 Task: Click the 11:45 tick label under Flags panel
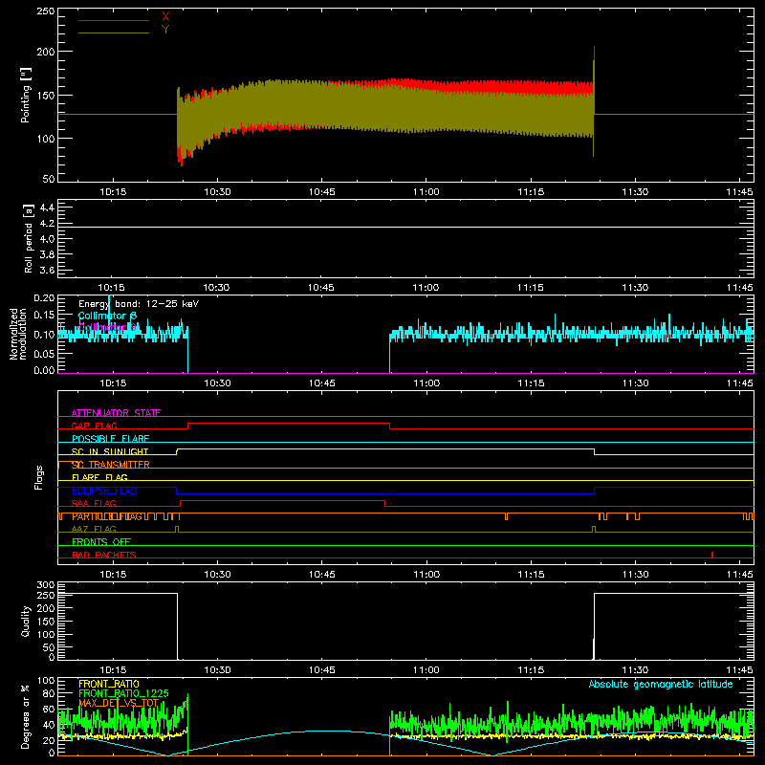pyautogui.click(x=739, y=575)
